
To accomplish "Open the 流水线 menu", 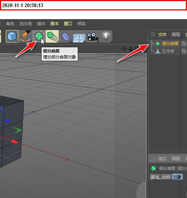I will click(x=25, y=24).
